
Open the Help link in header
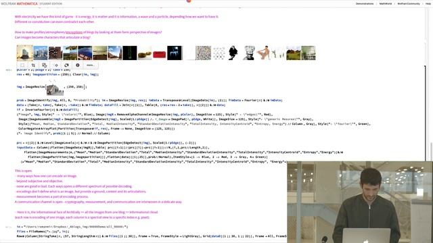tap(428, 3)
